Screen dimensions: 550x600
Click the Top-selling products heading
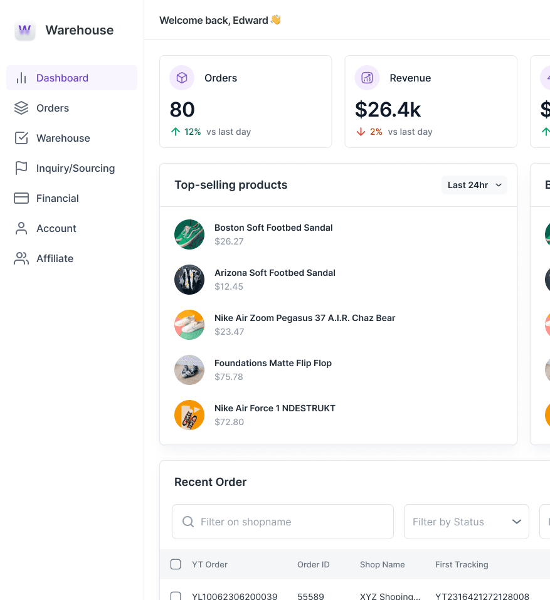(231, 185)
